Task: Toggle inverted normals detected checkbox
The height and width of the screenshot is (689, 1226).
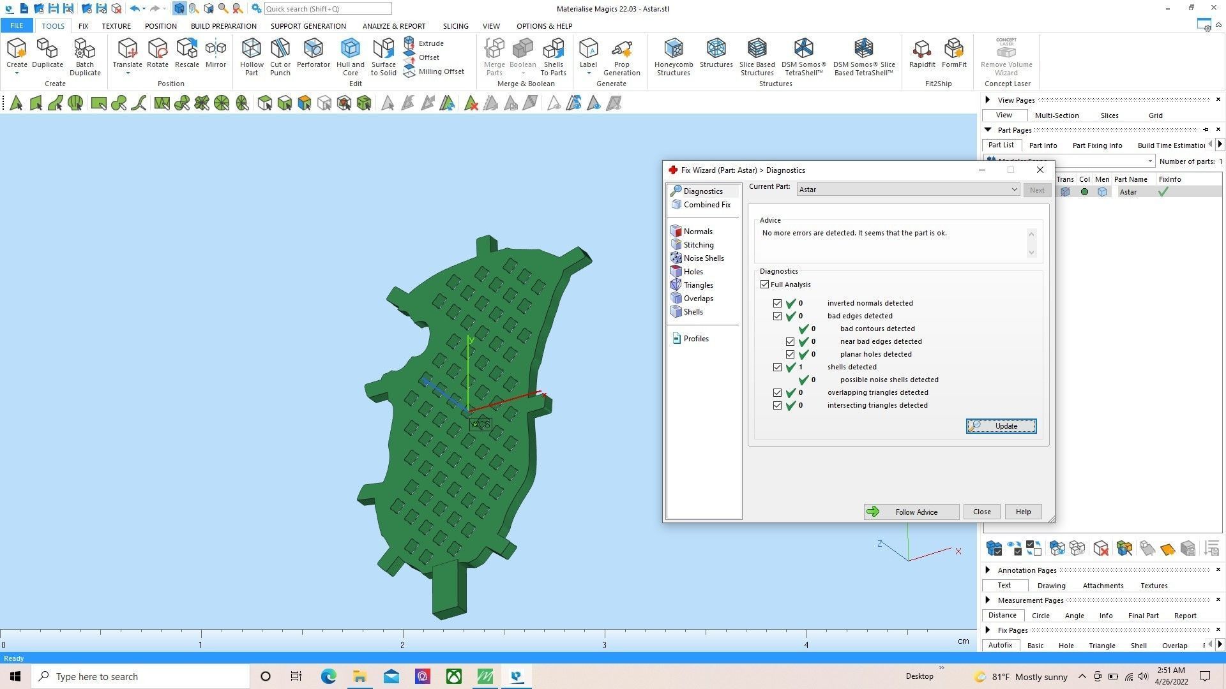Action: pyautogui.click(x=777, y=304)
